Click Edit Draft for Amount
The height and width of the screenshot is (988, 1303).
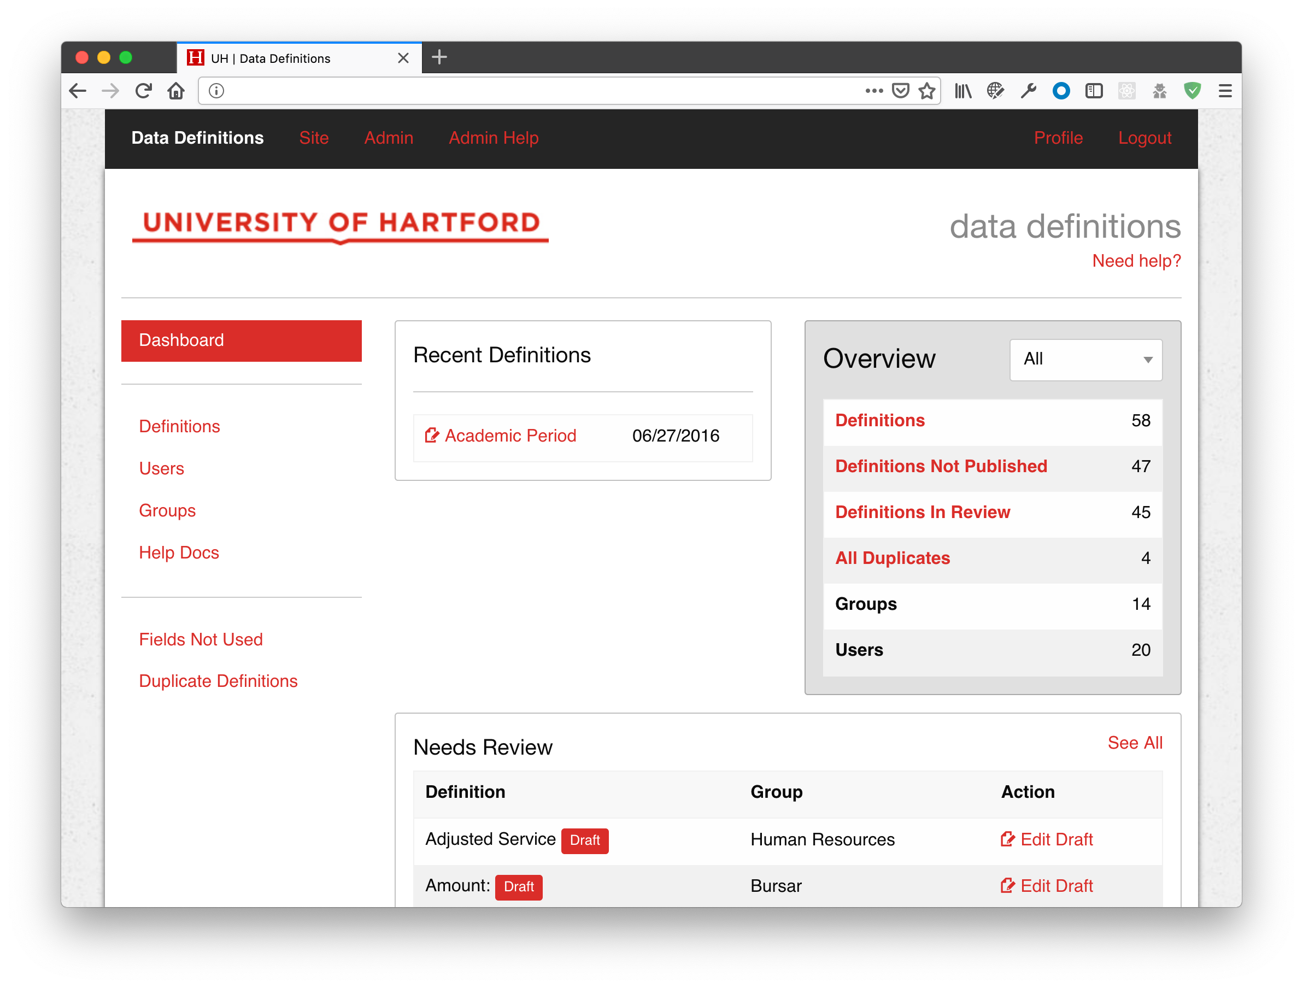pos(1056,886)
